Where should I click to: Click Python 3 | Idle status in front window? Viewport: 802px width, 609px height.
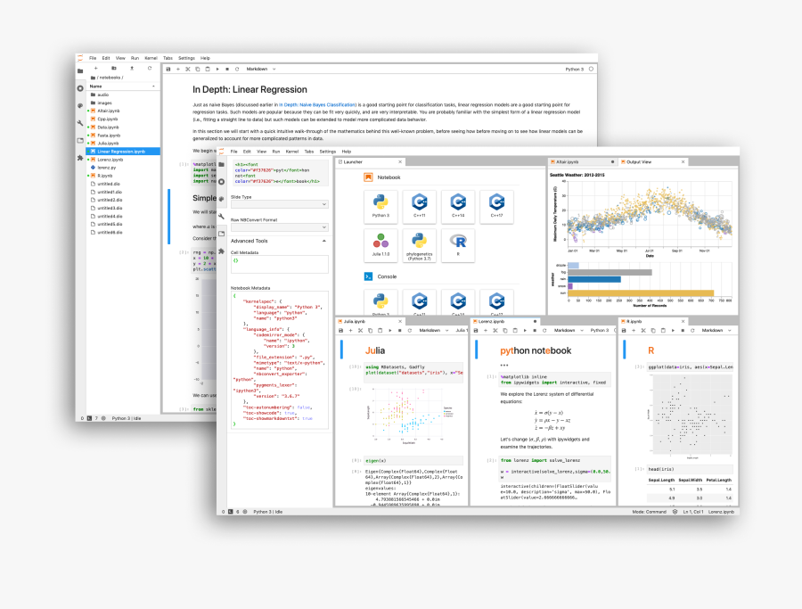(268, 512)
